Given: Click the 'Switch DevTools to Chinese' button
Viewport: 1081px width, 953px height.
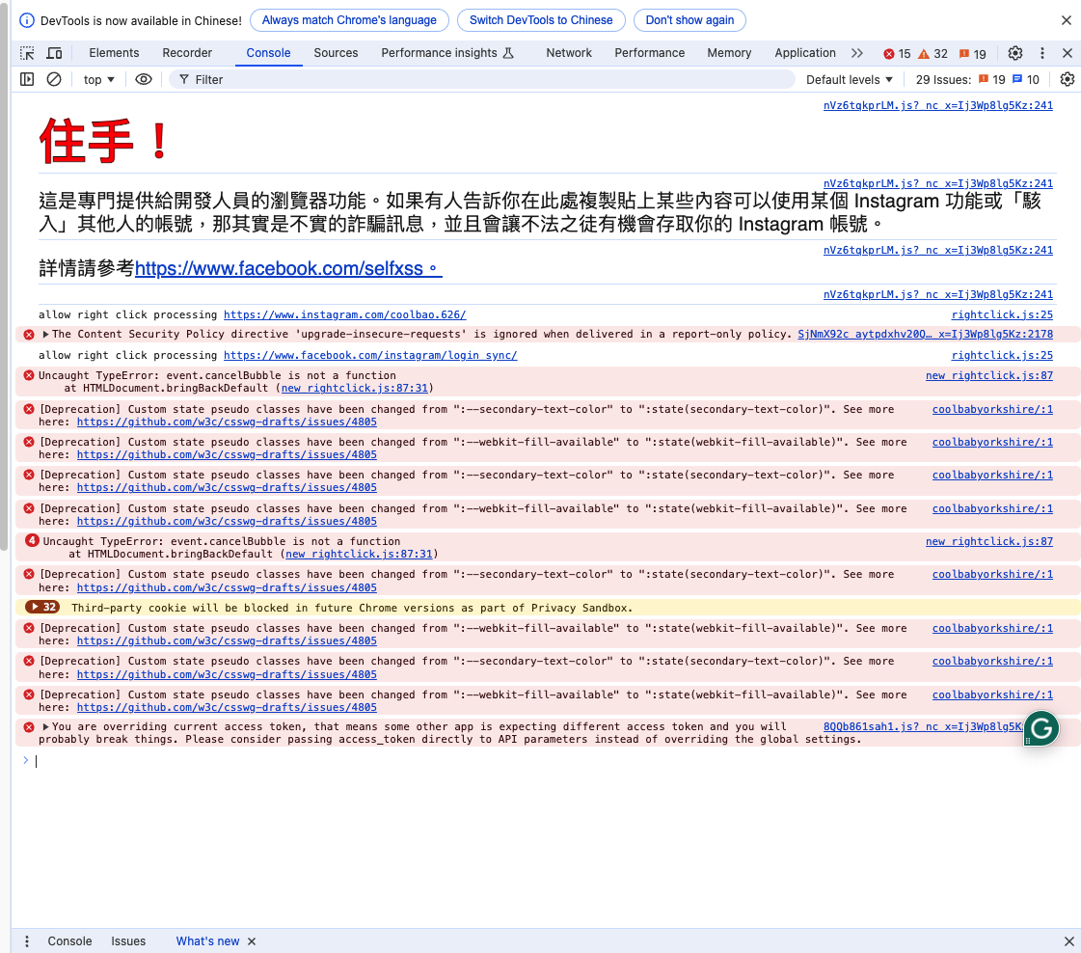Looking at the screenshot, I should pos(541,19).
